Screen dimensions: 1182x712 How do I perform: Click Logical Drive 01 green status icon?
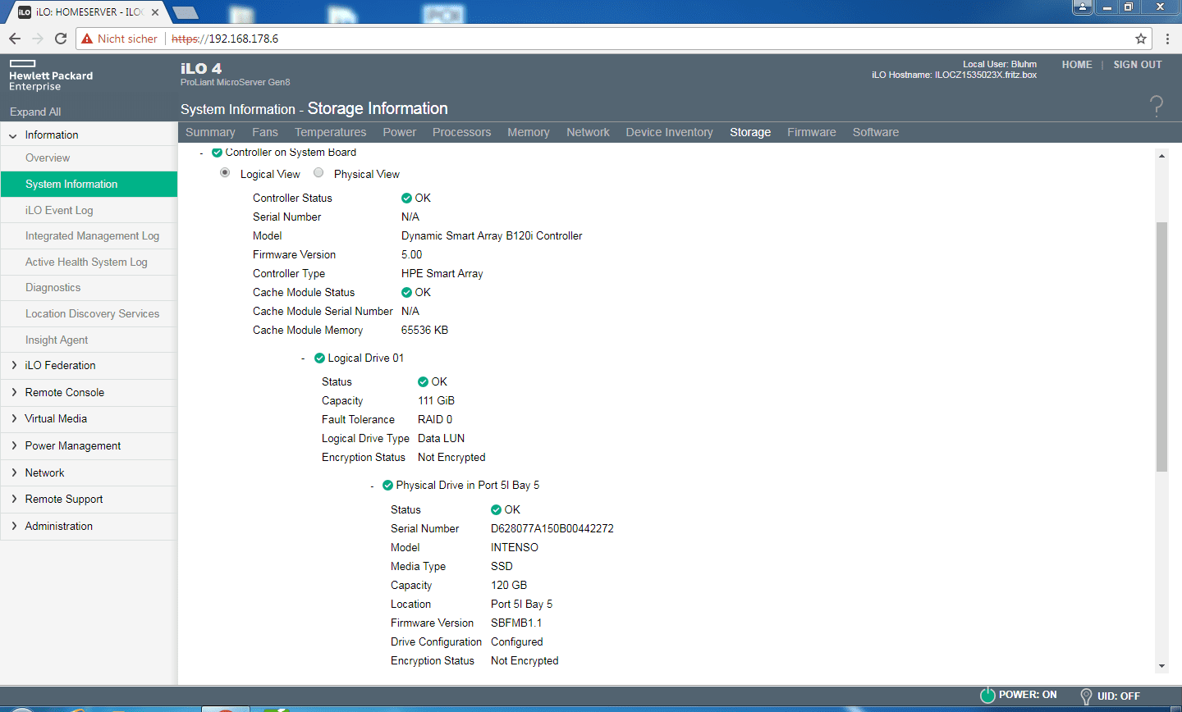(319, 358)
